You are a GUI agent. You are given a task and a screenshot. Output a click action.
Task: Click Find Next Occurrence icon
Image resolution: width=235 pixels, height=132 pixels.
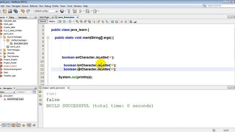pyautogui.click(x=86, y=22)
